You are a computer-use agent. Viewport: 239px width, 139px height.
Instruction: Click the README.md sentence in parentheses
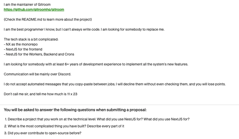tap(48, 19)
